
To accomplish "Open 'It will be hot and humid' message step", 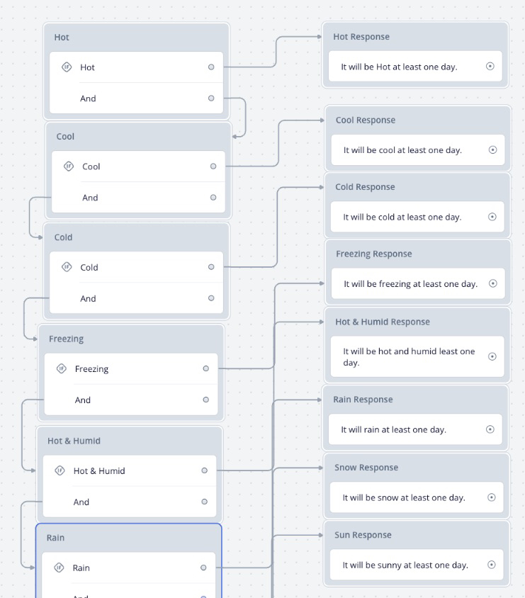I will tap(417, 356).
